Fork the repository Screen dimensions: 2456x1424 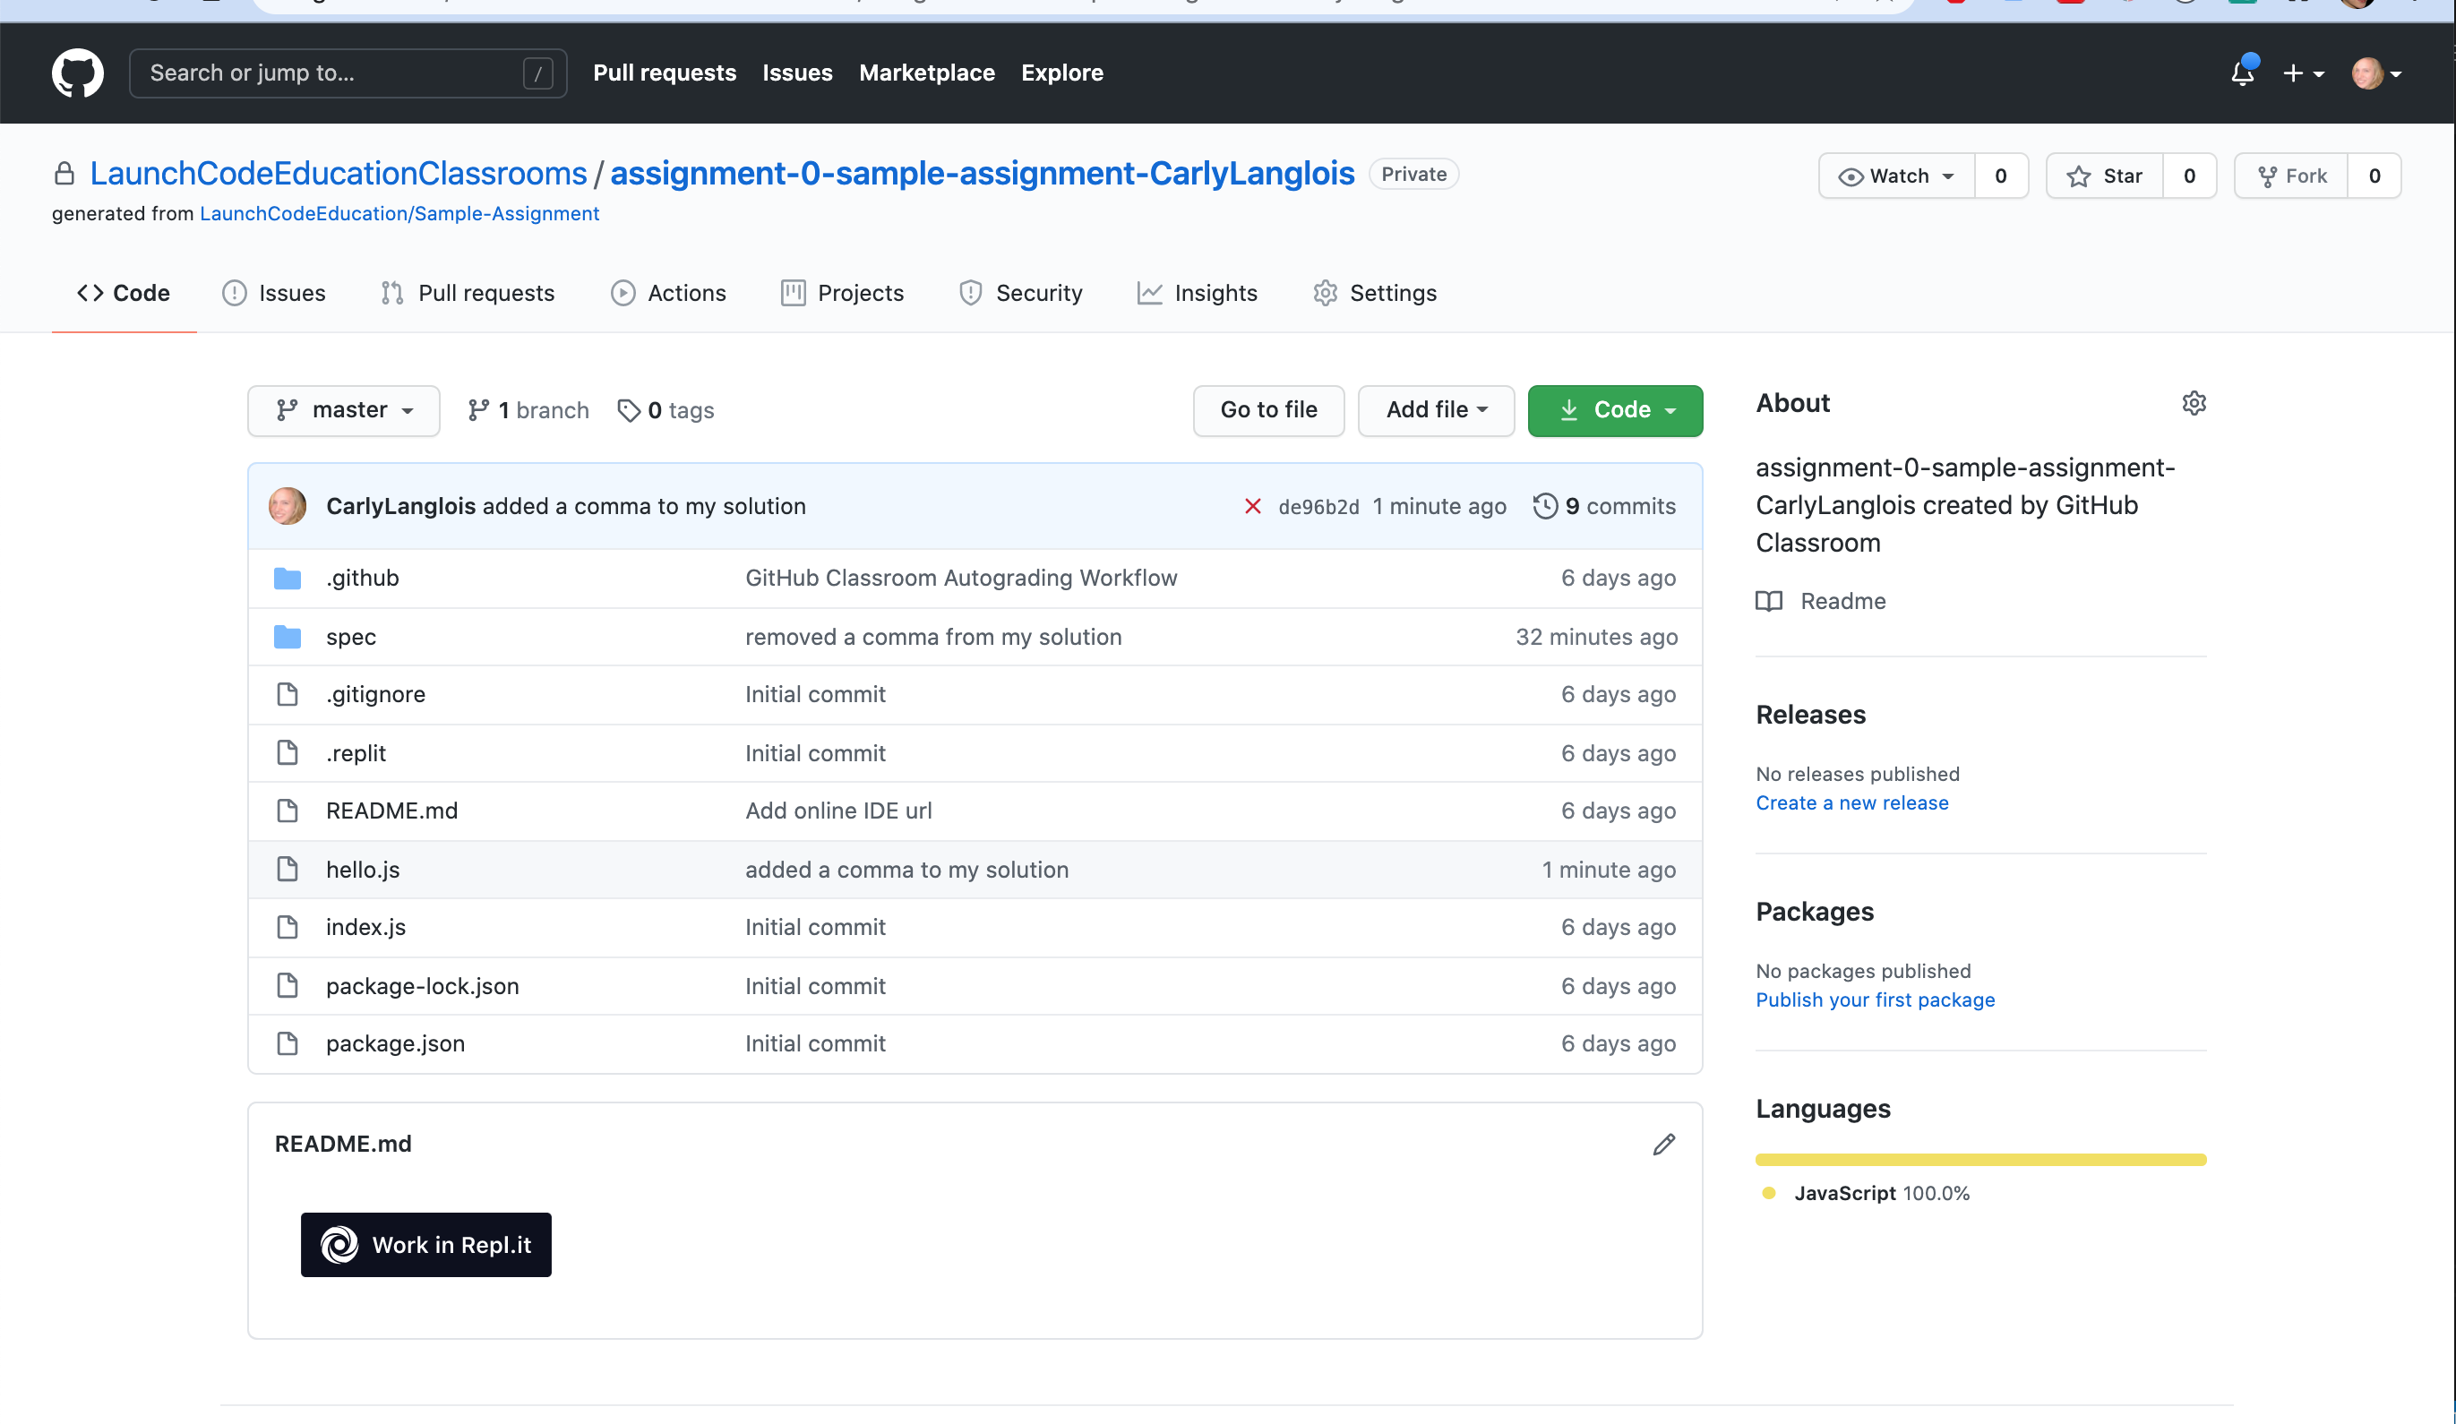2291,176
